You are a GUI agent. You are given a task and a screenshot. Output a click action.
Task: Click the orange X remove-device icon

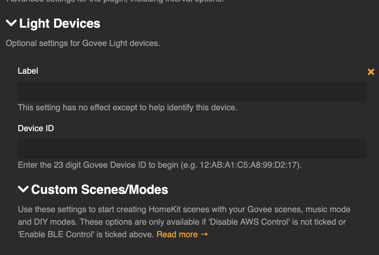371,72
